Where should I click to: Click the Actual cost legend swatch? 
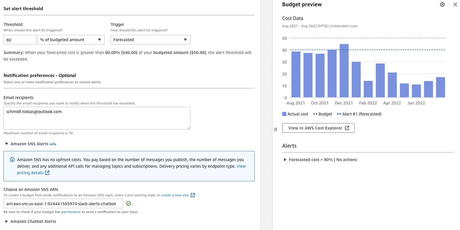point(284,114)
